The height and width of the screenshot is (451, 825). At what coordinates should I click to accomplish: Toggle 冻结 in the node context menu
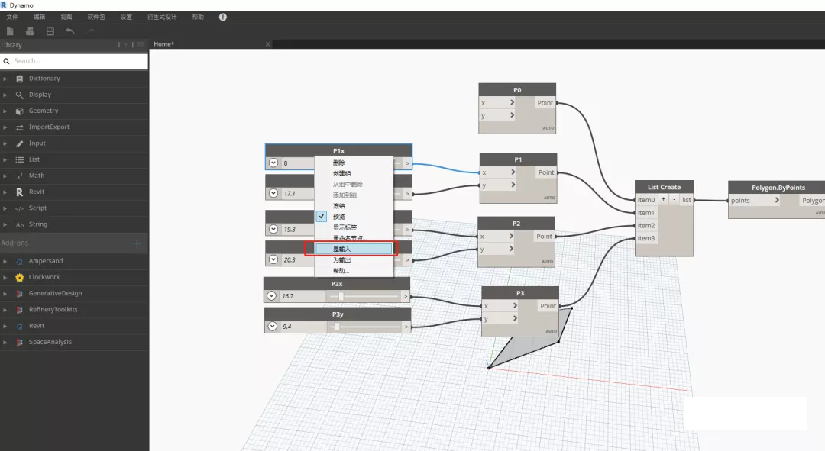tap(339, 206)
